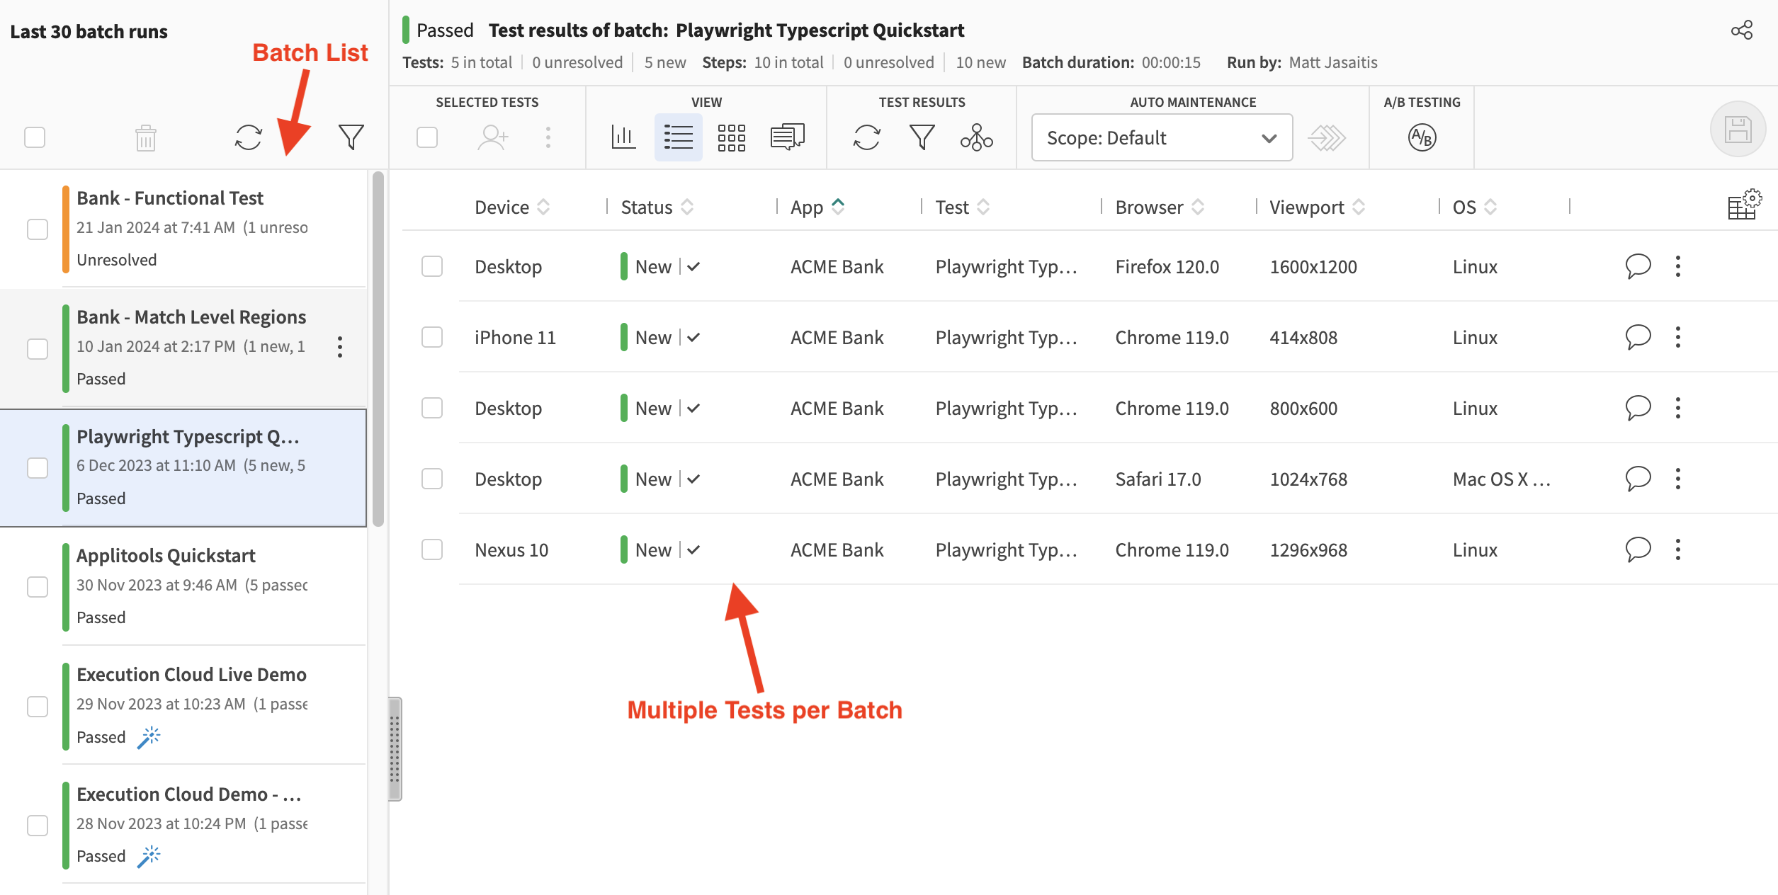Refresh the batch list
This screenshot has width=1778, height=895.
pos(249,137)
